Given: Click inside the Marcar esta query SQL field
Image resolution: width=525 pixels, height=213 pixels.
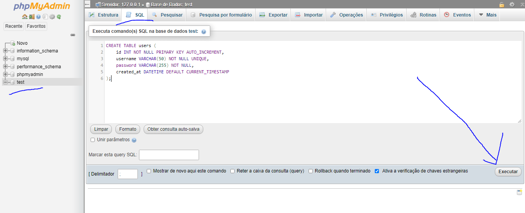Looking at the screenshot, I should click(169, 155).
